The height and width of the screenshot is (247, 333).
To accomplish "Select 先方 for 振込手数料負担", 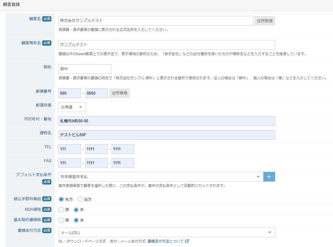I will (61, 199).
